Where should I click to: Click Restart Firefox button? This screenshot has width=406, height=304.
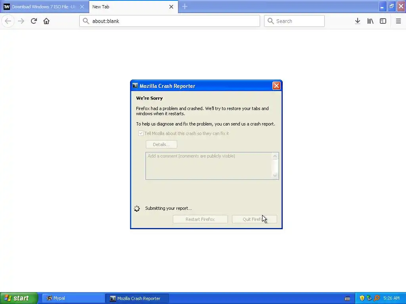[200, 219]
